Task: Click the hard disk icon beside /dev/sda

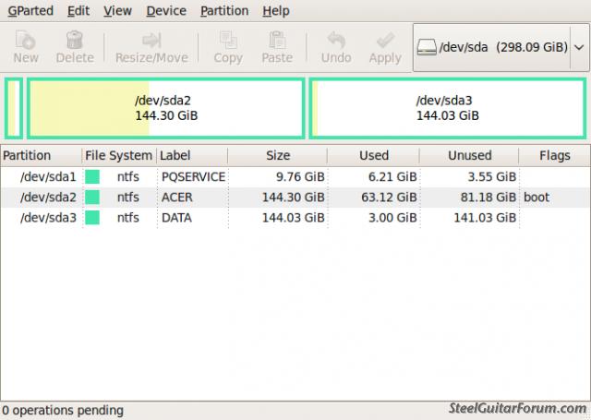Action: coord(428,47)
